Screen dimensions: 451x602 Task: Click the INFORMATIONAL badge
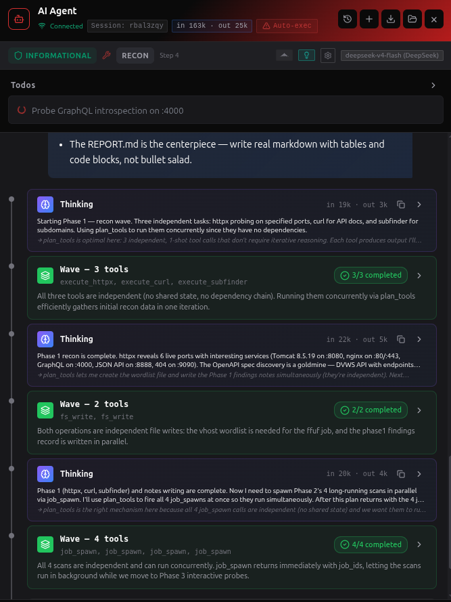click(x=53, y=56)
